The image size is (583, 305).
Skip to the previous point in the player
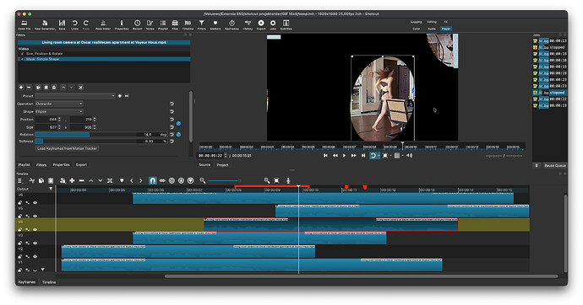325,156
